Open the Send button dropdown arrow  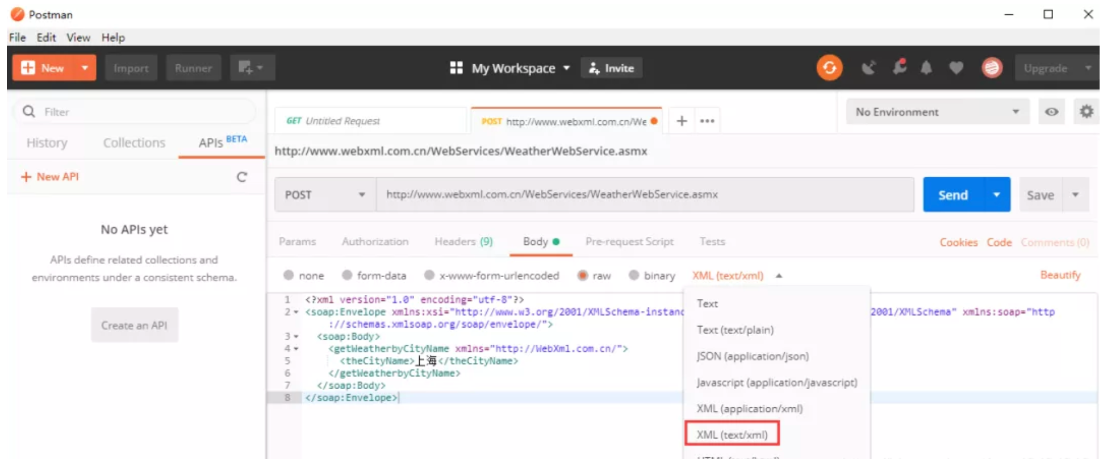tap(996, 195)
